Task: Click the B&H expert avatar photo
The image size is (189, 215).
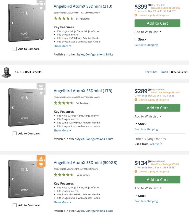Action: click(6, 72)
